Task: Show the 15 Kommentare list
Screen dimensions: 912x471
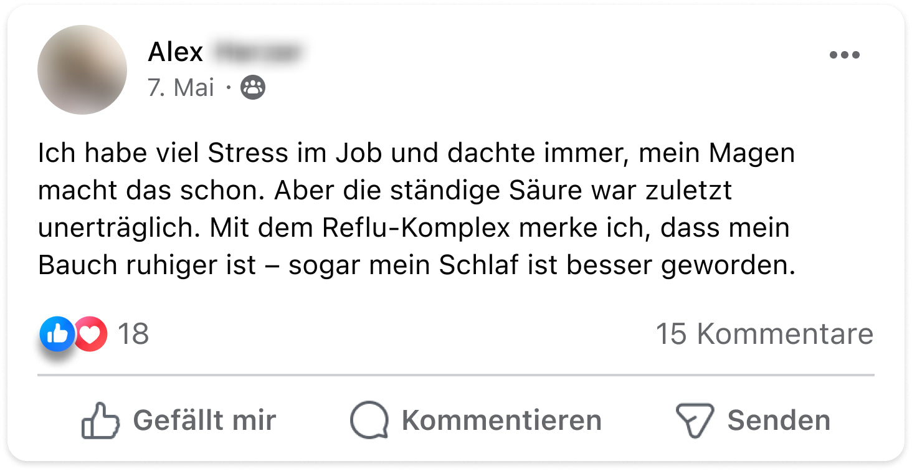Action: (764, 334)
